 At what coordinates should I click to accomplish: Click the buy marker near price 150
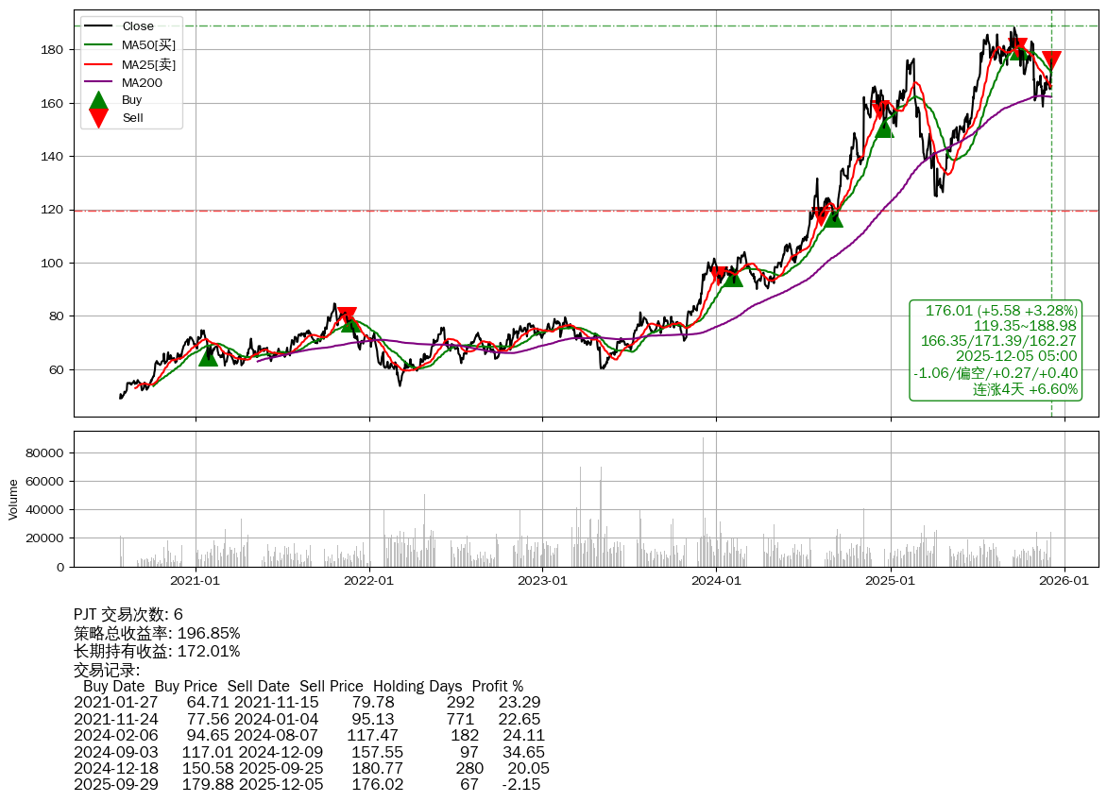coord(884,127)
